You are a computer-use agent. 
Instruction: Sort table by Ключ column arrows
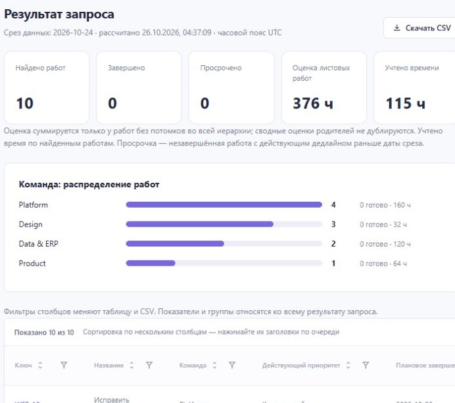click(x=40, y=366)
